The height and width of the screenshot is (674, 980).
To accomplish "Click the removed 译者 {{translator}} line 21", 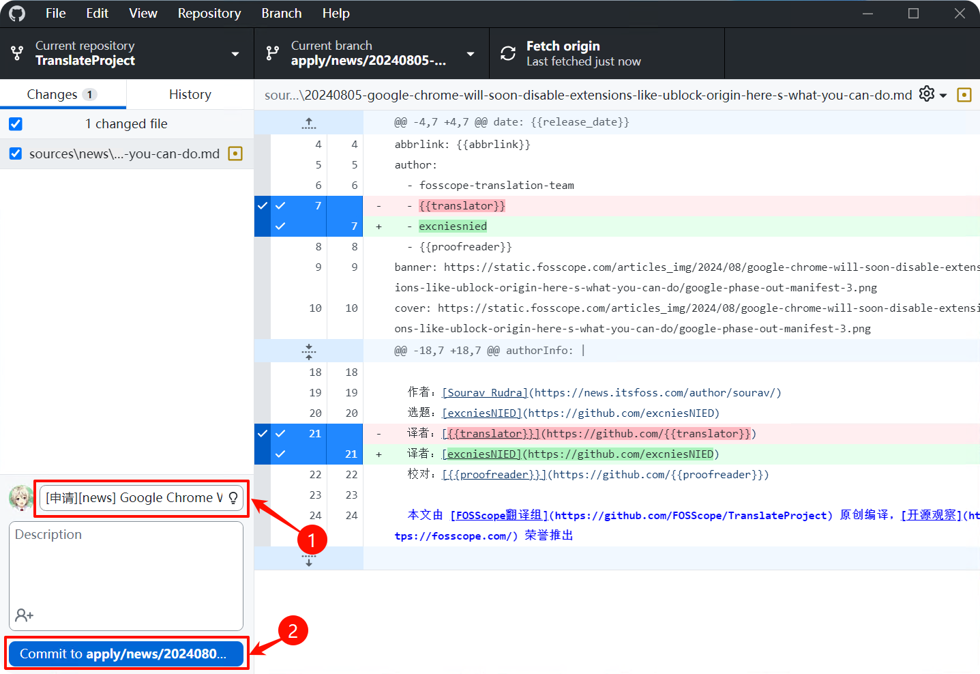I will coord(582,433).
